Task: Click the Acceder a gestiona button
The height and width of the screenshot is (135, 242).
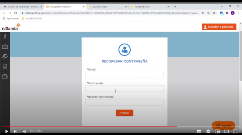Action: coord(219,27)
